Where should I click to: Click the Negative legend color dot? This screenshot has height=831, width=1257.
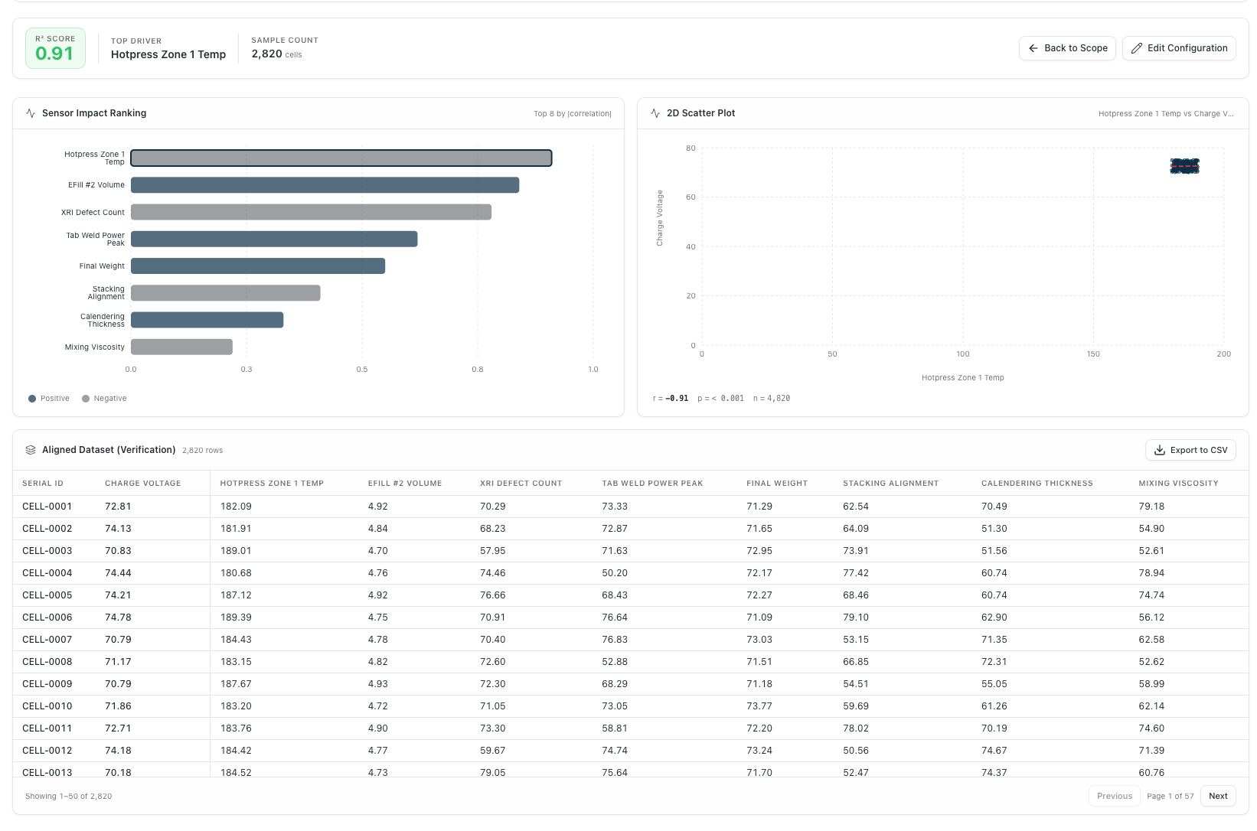86,399
